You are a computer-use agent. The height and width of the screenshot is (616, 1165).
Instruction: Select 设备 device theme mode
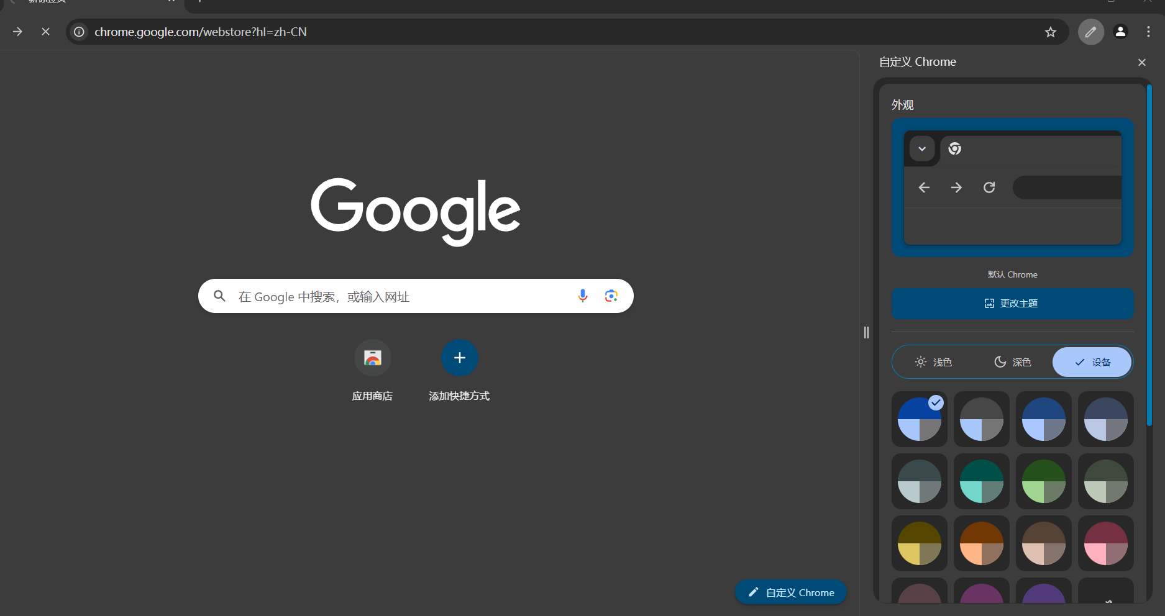click(1092, 362)
